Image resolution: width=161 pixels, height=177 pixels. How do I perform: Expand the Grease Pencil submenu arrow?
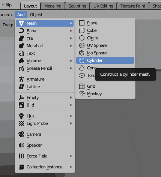click(x=71, y=68)
